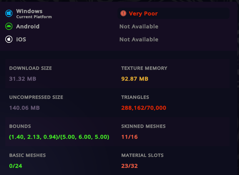Click the 92.87 MB texture memory value

click(x=135, y=79)
